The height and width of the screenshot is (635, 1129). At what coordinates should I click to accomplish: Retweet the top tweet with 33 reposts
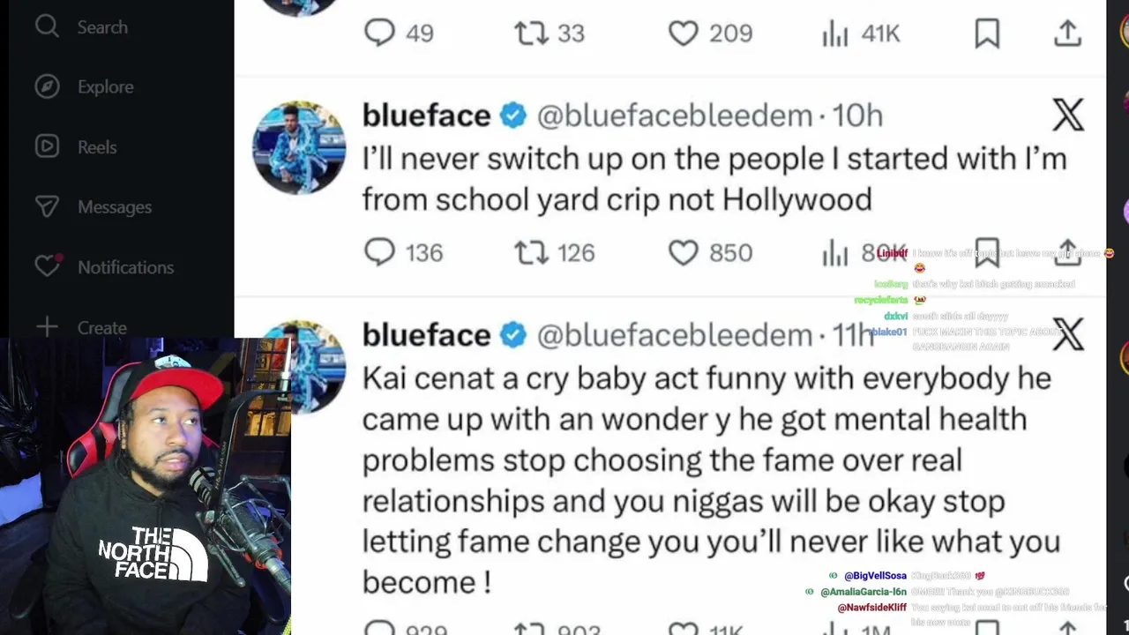tap(531, 34)
